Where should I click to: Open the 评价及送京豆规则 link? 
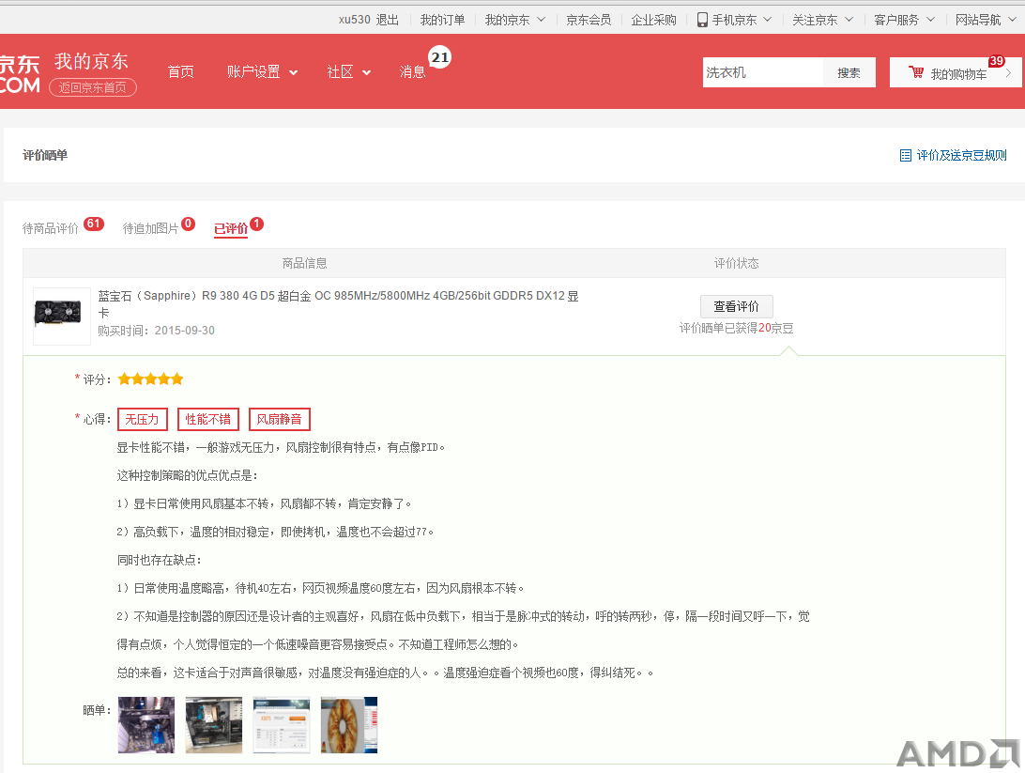[x=961, y=155]
